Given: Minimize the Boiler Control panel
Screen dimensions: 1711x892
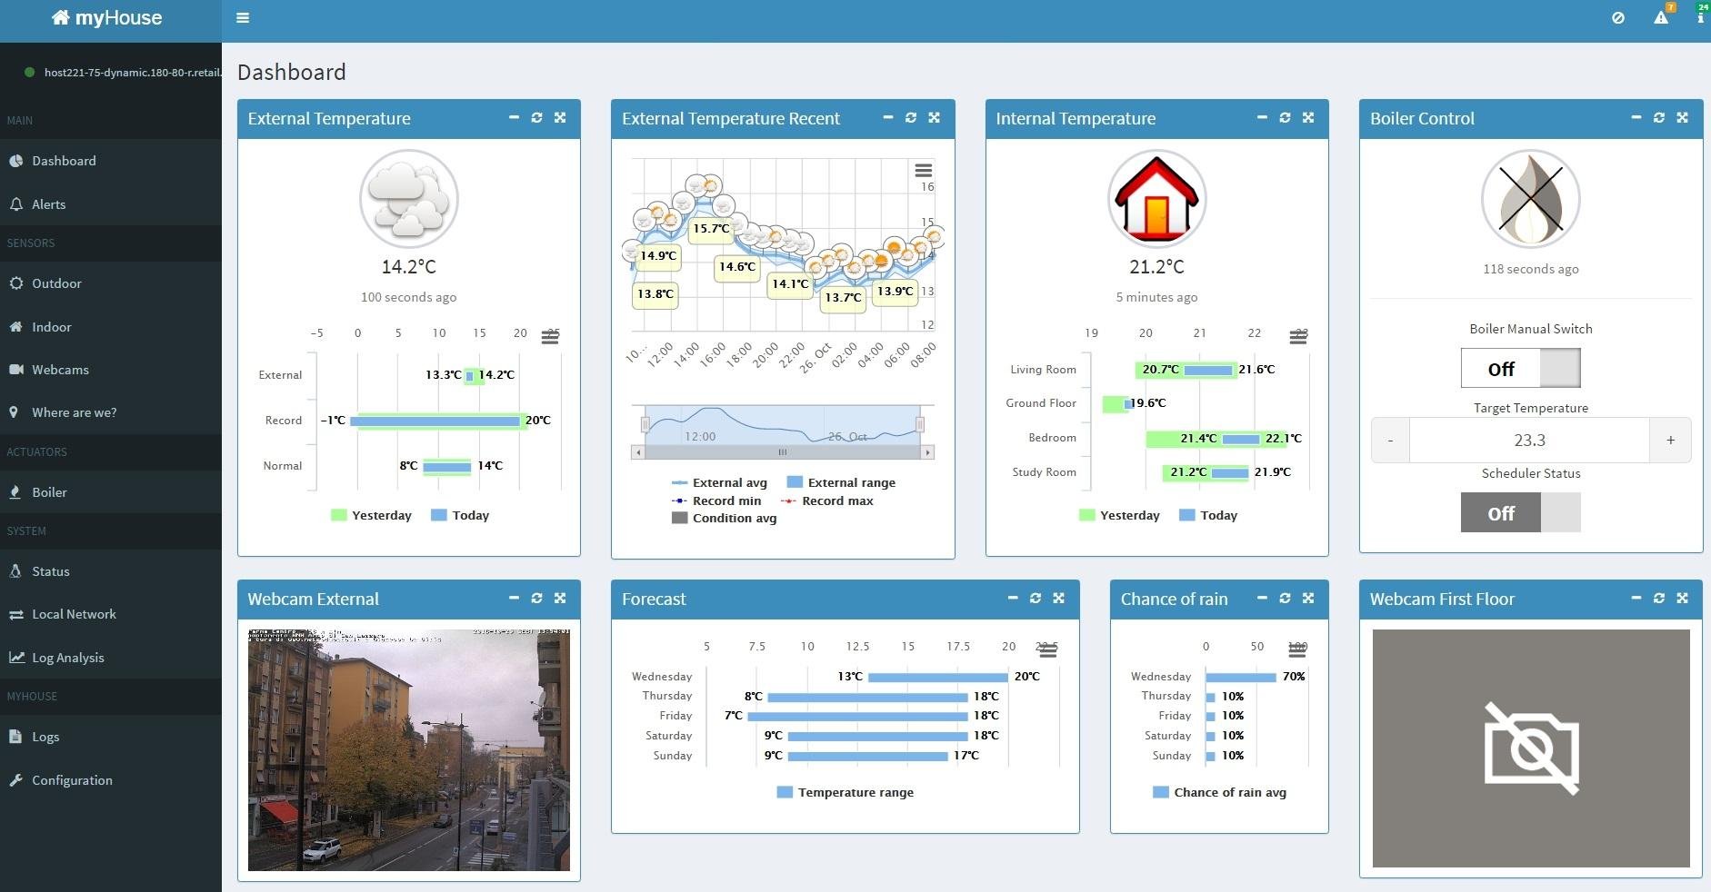Looking at the screenshot, I should (1636, 117).
